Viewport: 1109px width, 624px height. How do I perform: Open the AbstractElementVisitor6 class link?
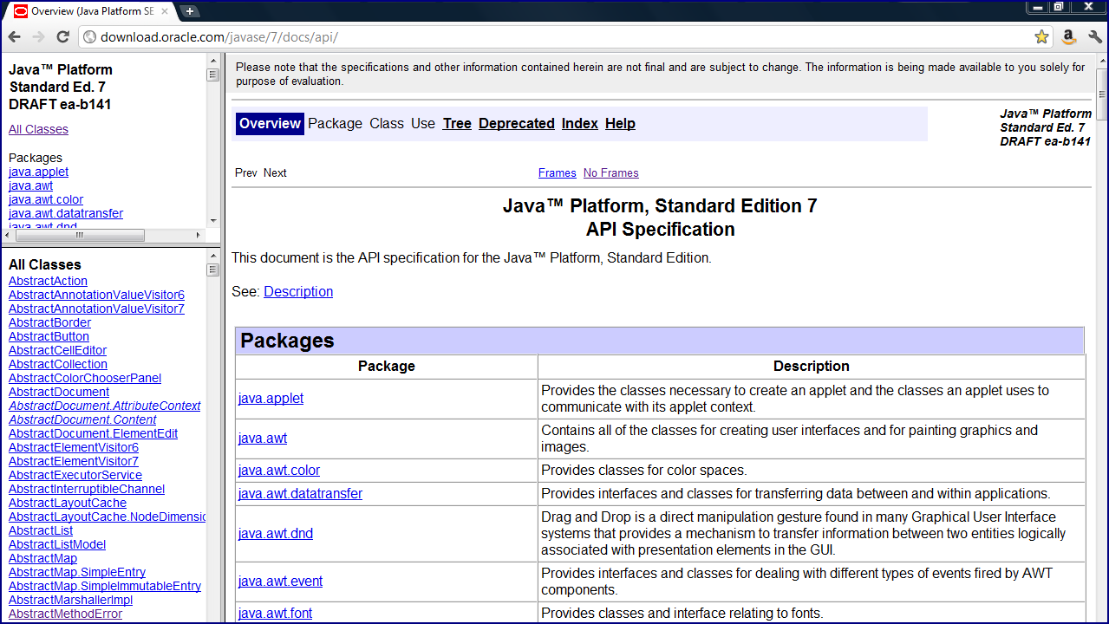coord(74,448)
